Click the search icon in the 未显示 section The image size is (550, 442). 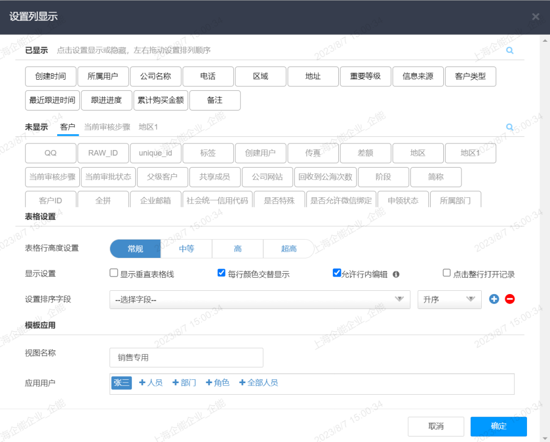point(510,127)
